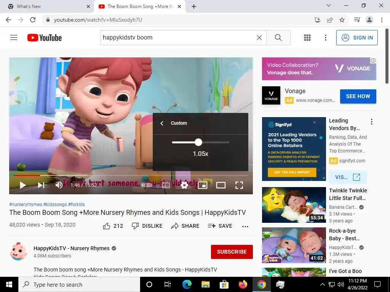The width and height of the screenshot is (390, 292).
Task: Adjust the playback speed slider handle
Action: click(x=198, y=142)
